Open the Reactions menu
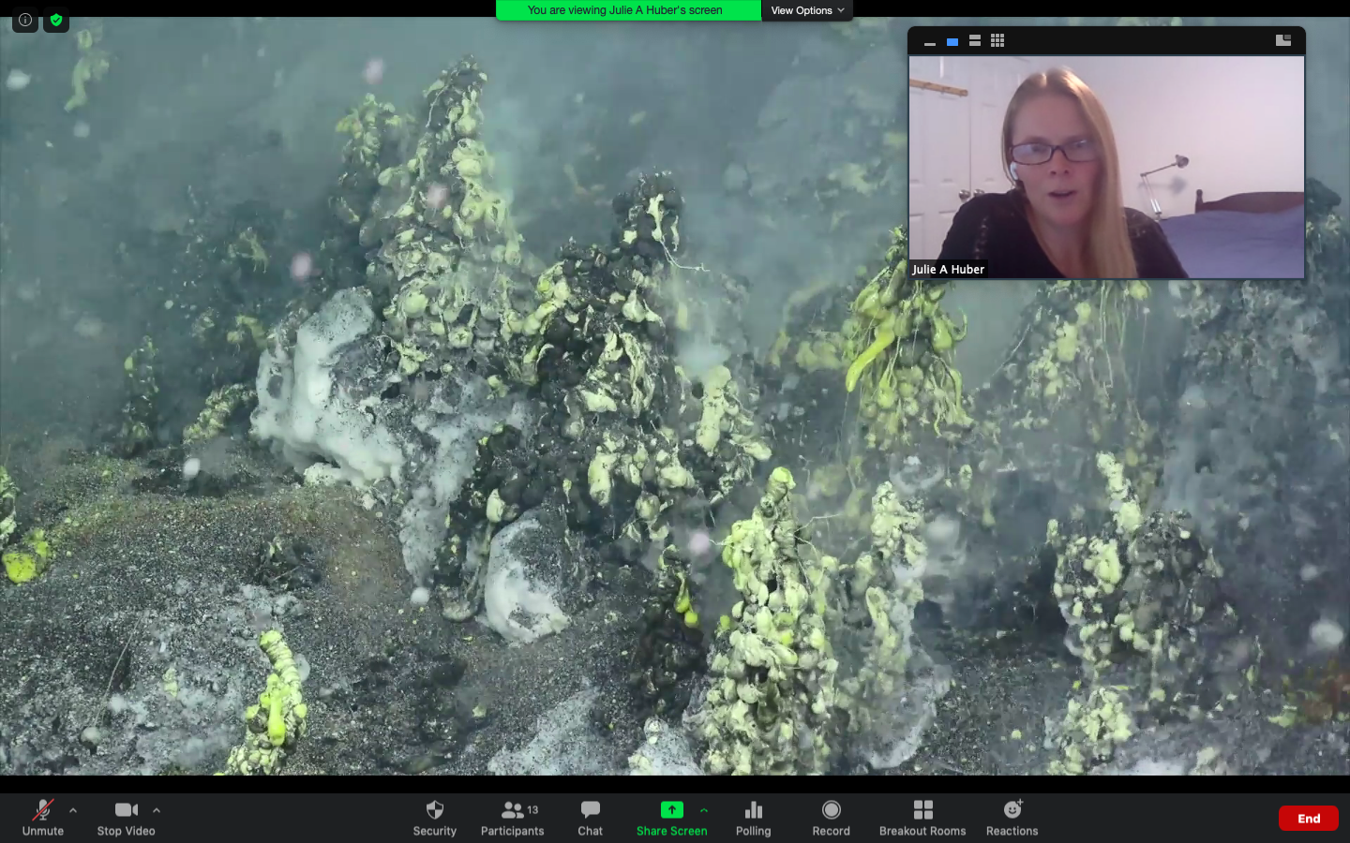The height and width of the screenshot is (843, 1350). click(1012, 818)
